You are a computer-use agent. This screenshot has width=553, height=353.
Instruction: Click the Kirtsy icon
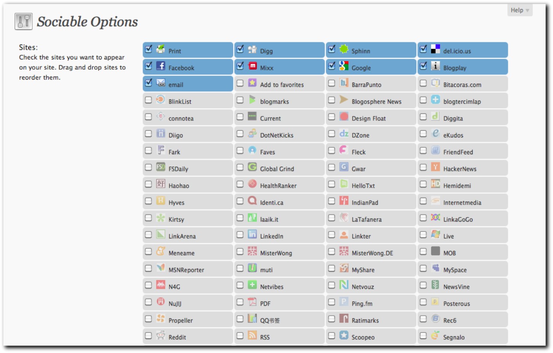click(x=161, y=217)
